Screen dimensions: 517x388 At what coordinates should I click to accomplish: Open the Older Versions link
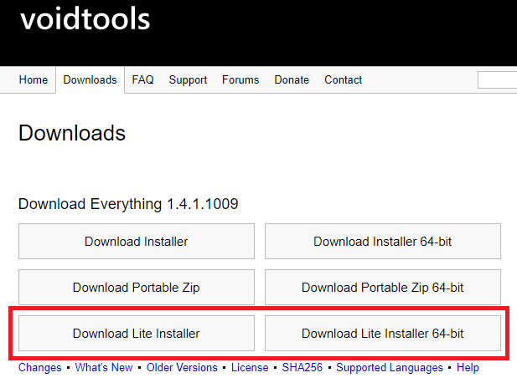coord(182,367)
